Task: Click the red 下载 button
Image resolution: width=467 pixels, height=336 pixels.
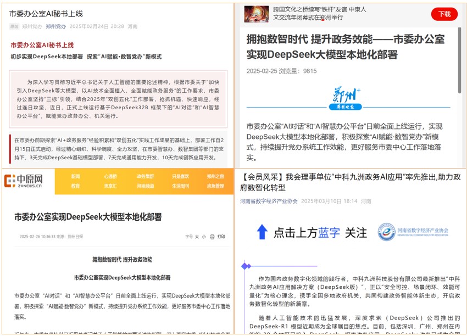Action: coord(444,14)
